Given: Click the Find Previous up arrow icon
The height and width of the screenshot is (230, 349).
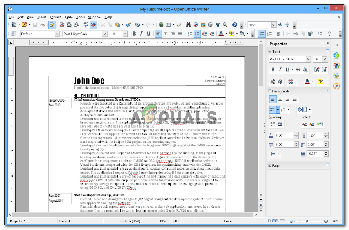Looking at the screenshot, I should [288, 25].
